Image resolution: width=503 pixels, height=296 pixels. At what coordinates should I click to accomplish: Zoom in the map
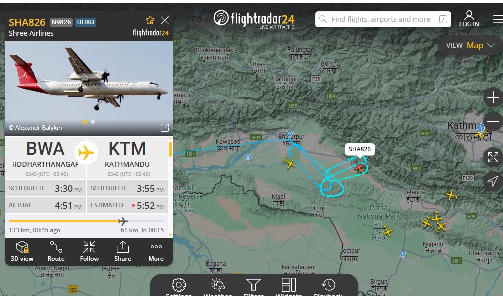point(493,97)
